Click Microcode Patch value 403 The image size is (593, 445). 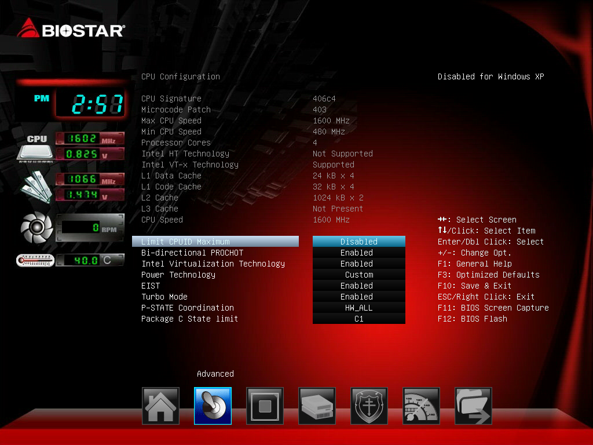(320, 110)
